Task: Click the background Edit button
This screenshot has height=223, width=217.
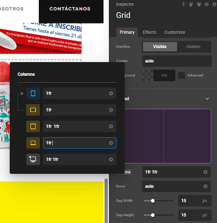Action: (x=164, y=75)
